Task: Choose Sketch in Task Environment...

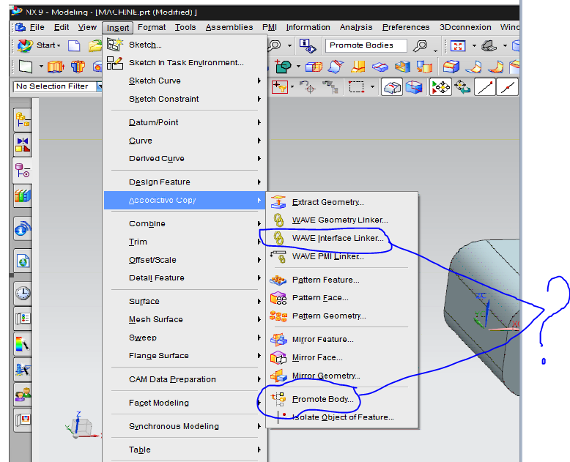Action: 185,62
